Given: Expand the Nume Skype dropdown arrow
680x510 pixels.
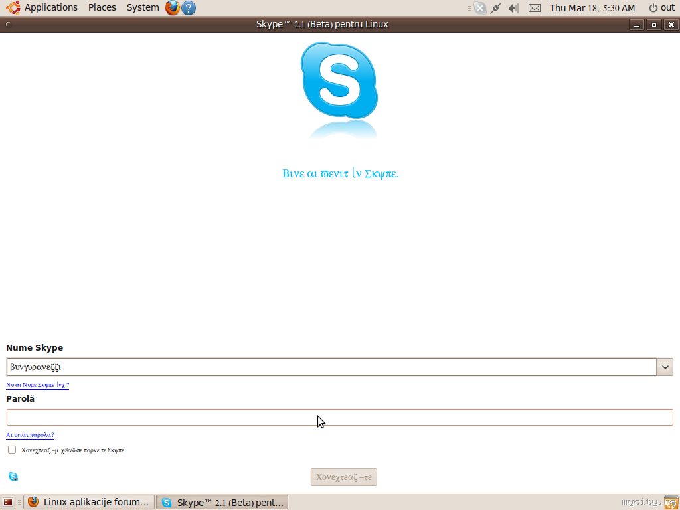Looking at the screenshot, I should [x=665, y=367].
